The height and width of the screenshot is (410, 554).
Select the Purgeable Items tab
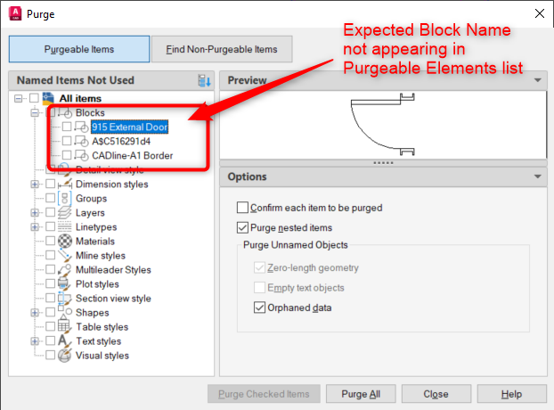(79, 50)
